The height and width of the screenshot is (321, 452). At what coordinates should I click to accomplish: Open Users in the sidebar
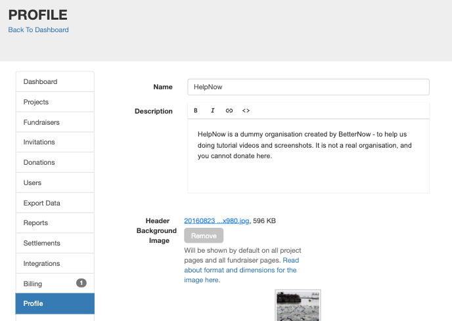(x=55, y=182)
